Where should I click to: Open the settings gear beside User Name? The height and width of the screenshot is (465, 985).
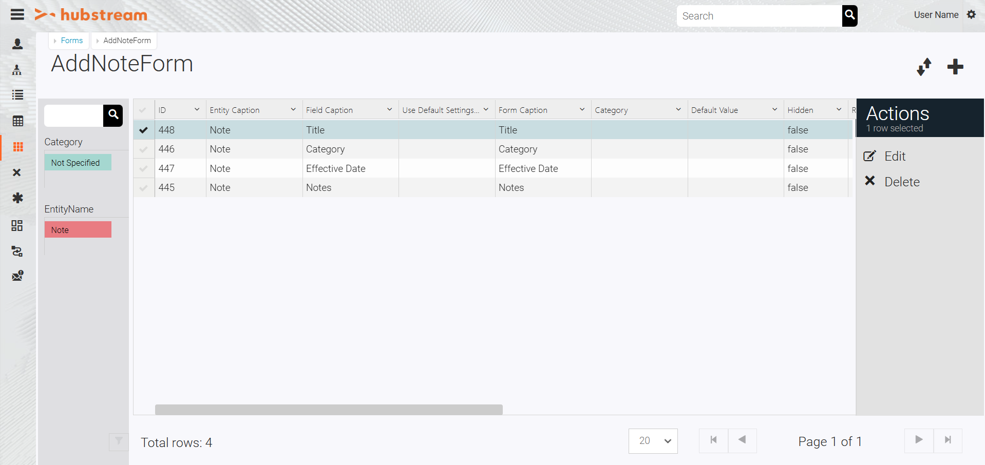pyautogui.click(x=971, y=15)
